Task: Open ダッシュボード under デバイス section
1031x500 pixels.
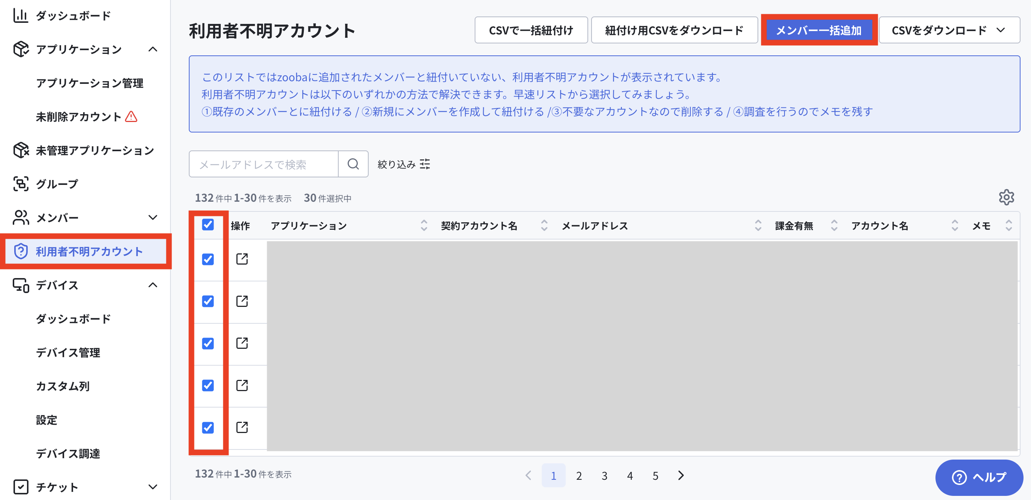Action: click(x=73, y=319)
